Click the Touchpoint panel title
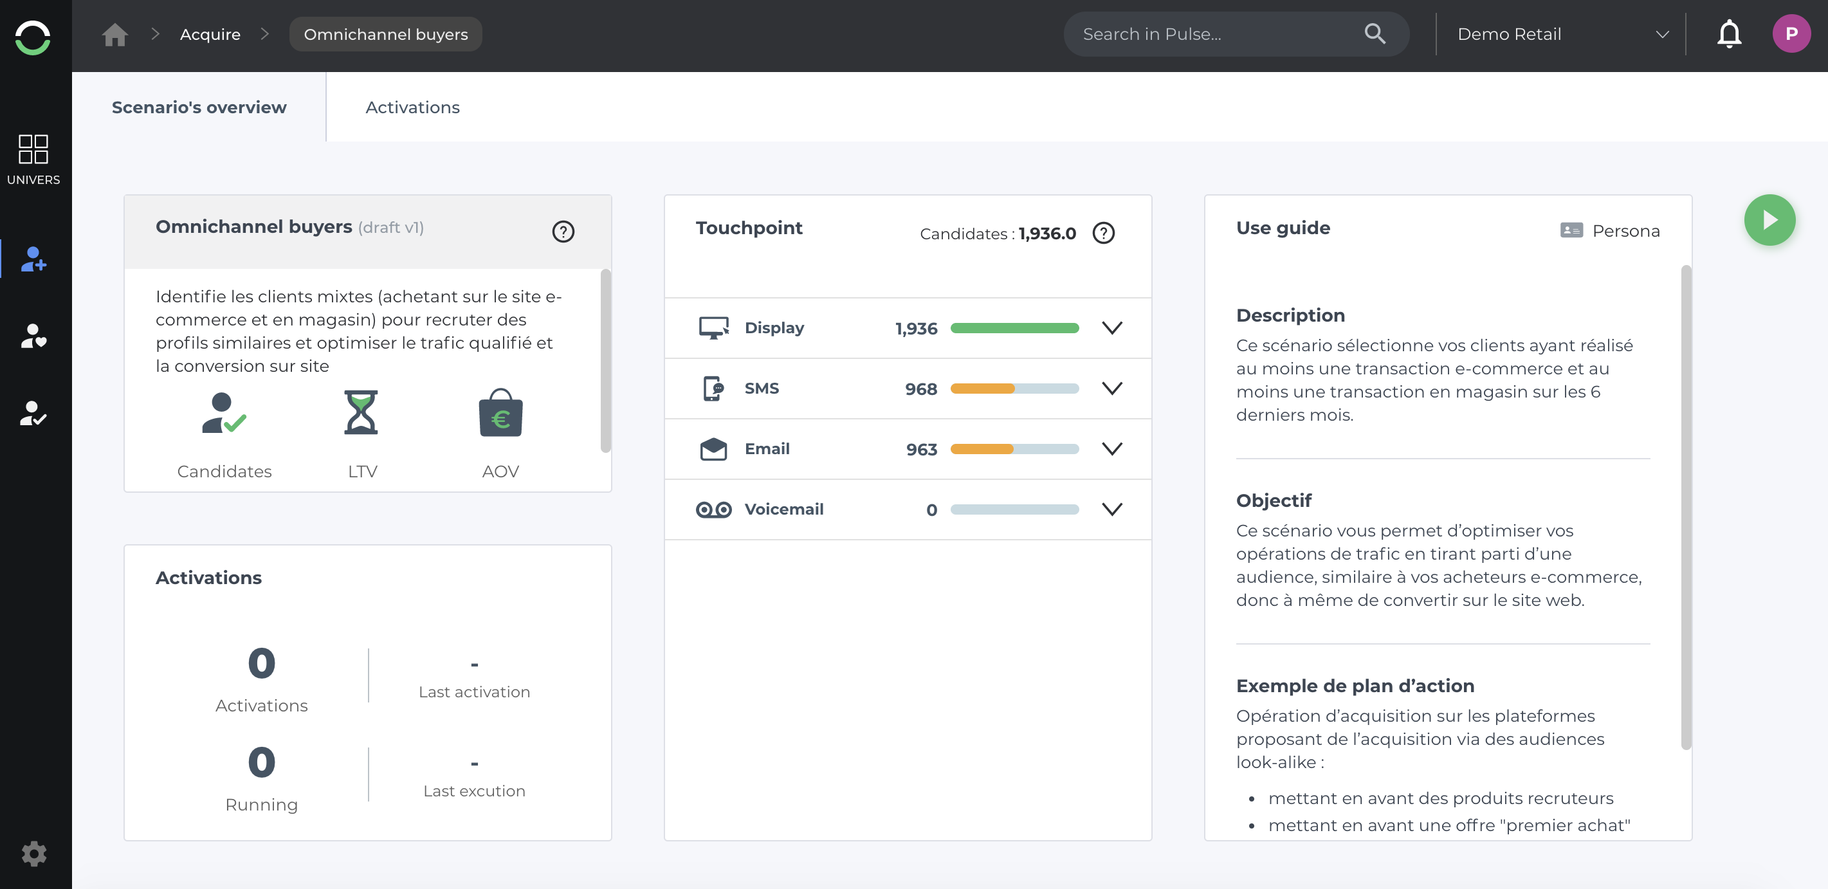The width and height of the screenshot is (1828, 889). 749,228
